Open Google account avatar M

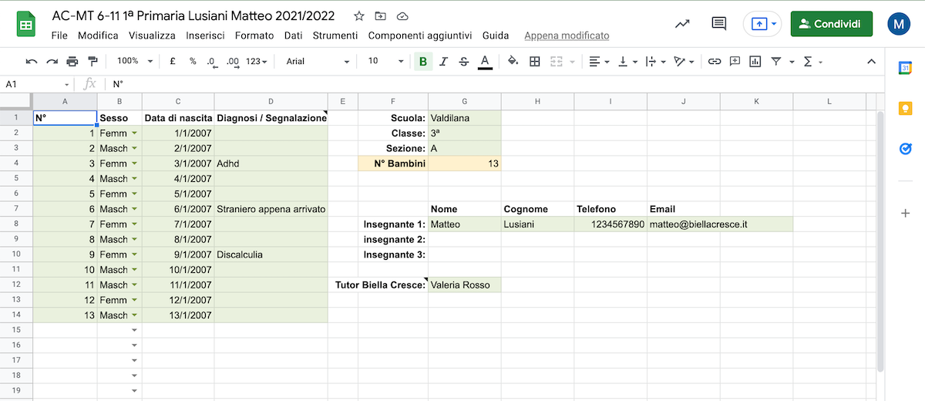(899, 24)
